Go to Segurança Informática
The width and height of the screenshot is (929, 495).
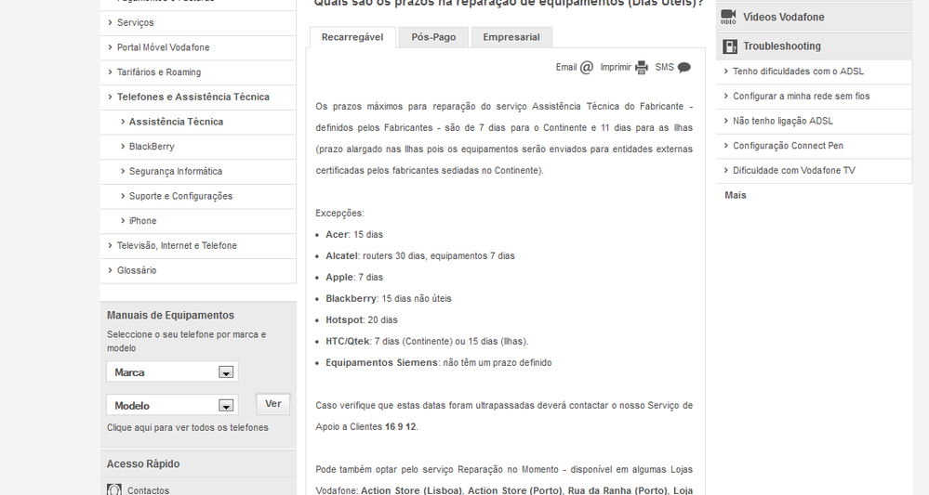coord(176,172)
